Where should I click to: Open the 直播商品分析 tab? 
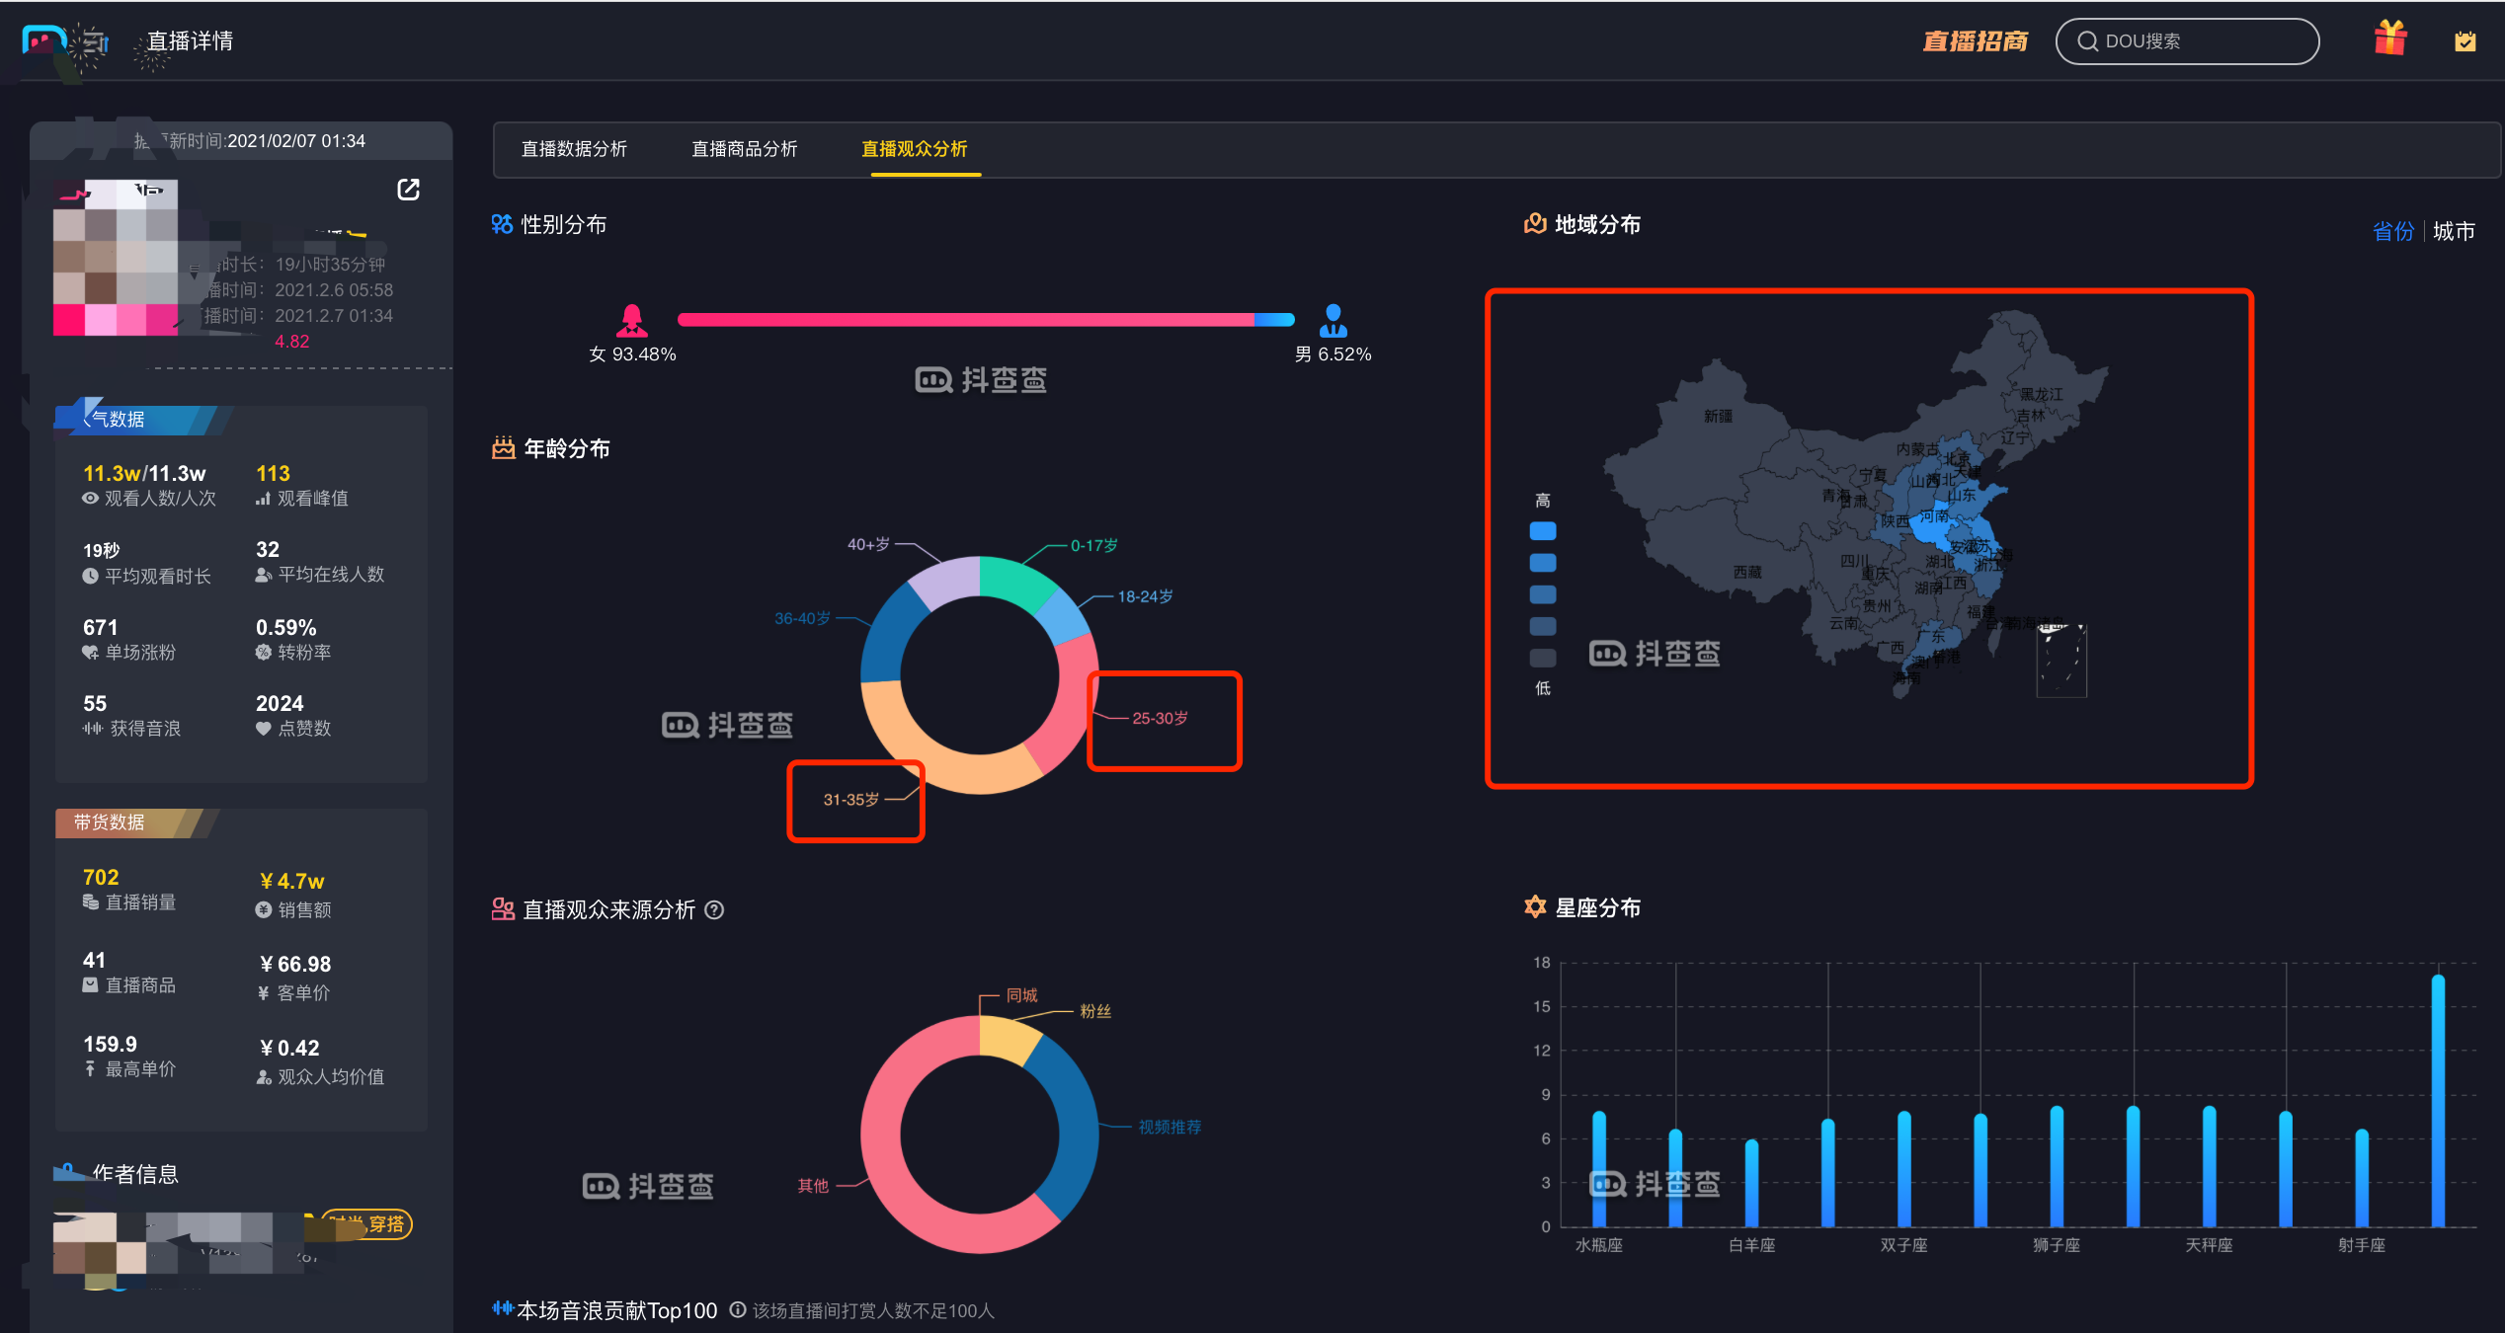745,149
